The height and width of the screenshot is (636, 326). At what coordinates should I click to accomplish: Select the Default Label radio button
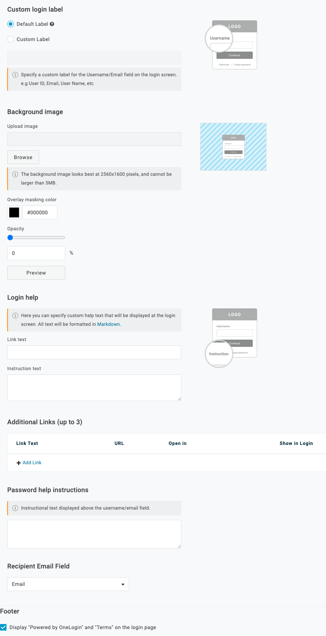click(x=11, y=24)
